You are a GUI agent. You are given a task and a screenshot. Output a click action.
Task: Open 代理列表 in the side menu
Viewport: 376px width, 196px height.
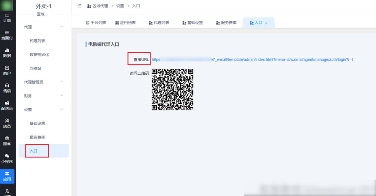37,41
